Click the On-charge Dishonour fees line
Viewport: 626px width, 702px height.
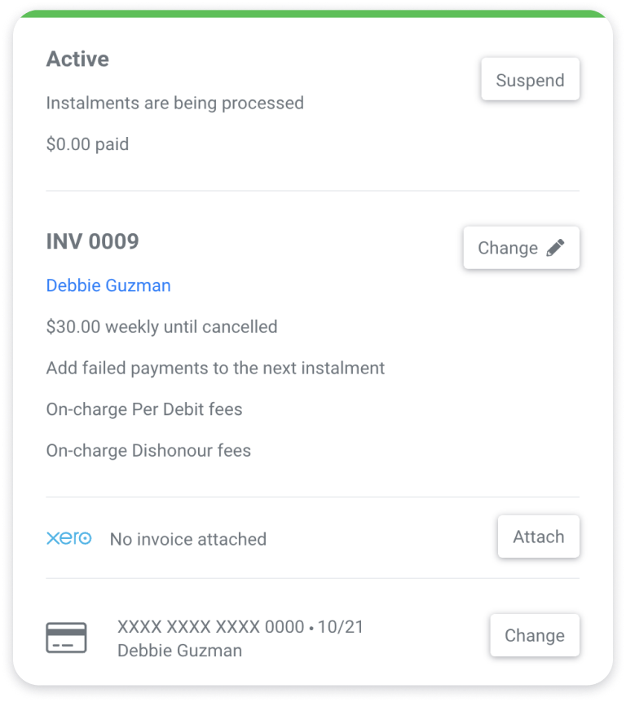click(x=148, y=450)
